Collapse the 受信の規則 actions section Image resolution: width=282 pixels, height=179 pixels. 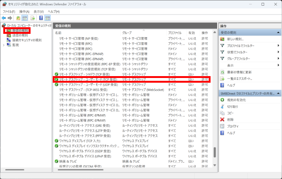pos(278,32)
